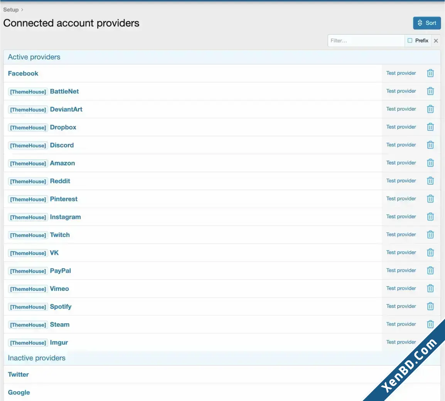
Task: Open the DeviantArt provider settings
Action: [x=66, y=109]
